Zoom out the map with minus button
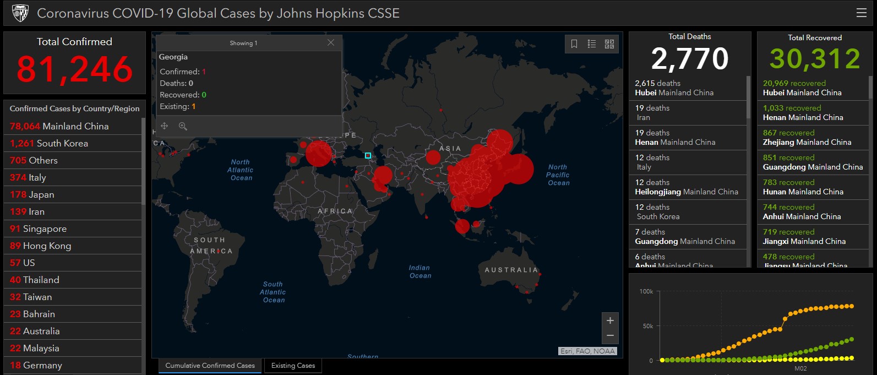The height and width of the screenshot is (375, 877). pos(610,335)
